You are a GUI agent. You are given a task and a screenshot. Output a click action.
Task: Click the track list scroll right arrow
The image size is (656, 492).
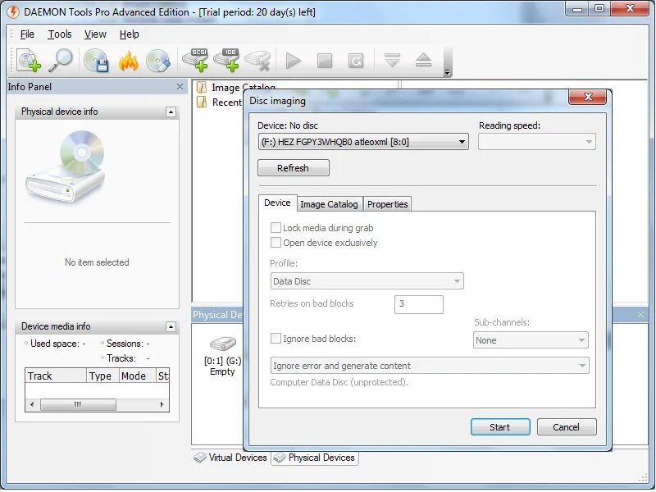[162, 404]
